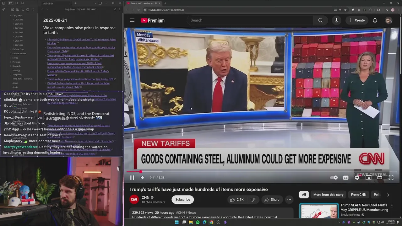Click the #CNN hashtag link
This screenshot has width=402, height=226.
pos(180,213)
